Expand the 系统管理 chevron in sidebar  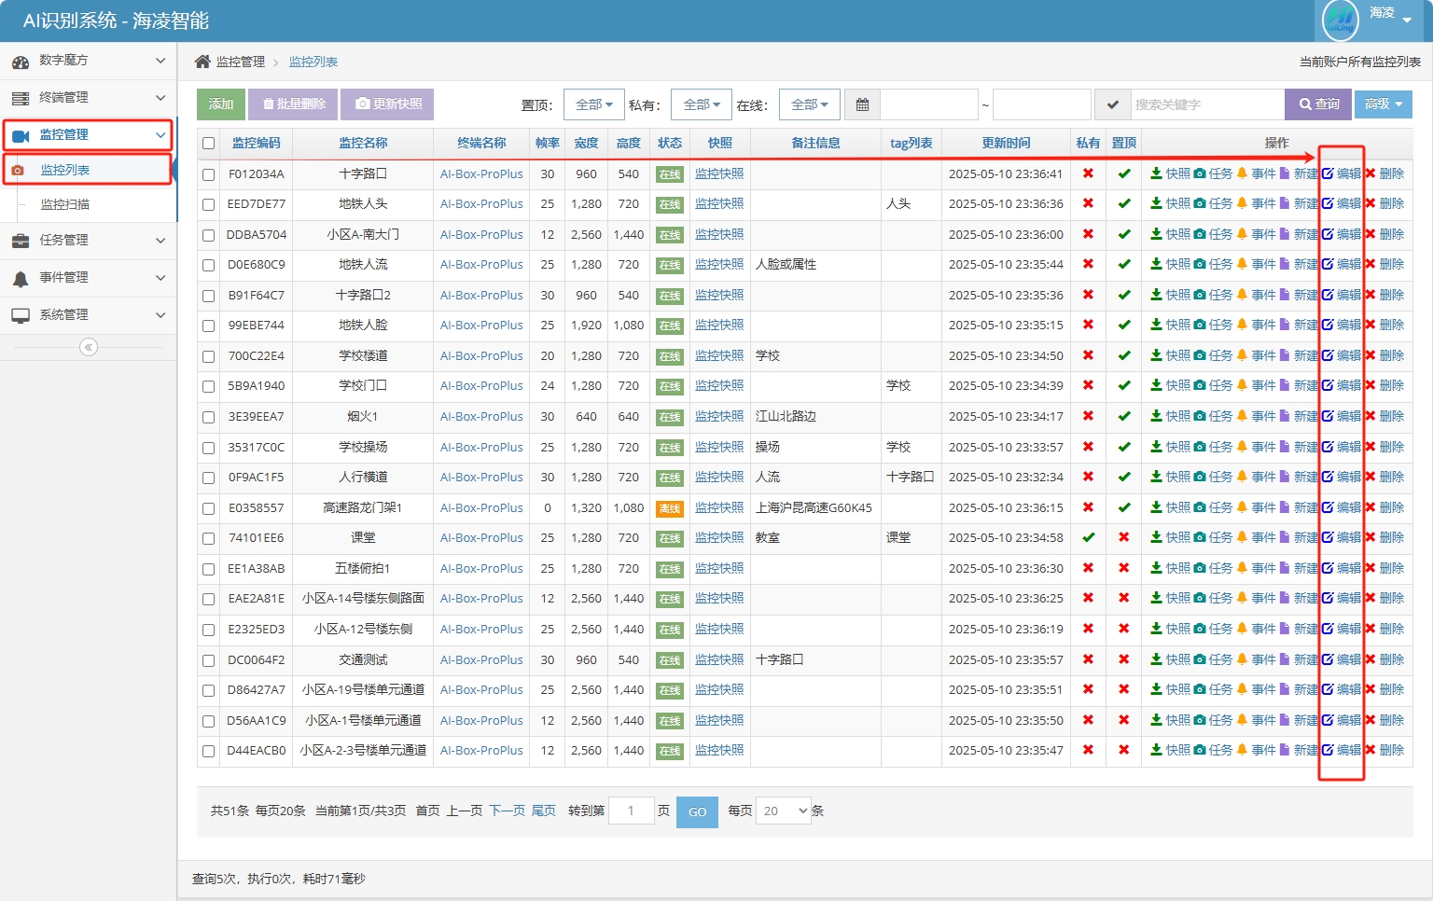tap(160, 315)
